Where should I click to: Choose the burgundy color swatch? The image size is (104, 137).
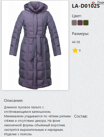point(80,23)
